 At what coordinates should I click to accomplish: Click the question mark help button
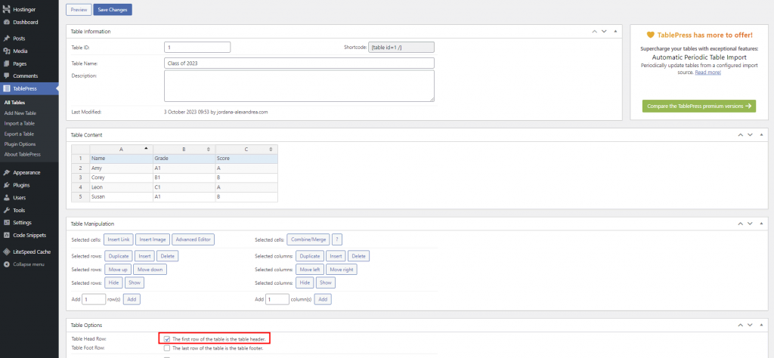337,239
